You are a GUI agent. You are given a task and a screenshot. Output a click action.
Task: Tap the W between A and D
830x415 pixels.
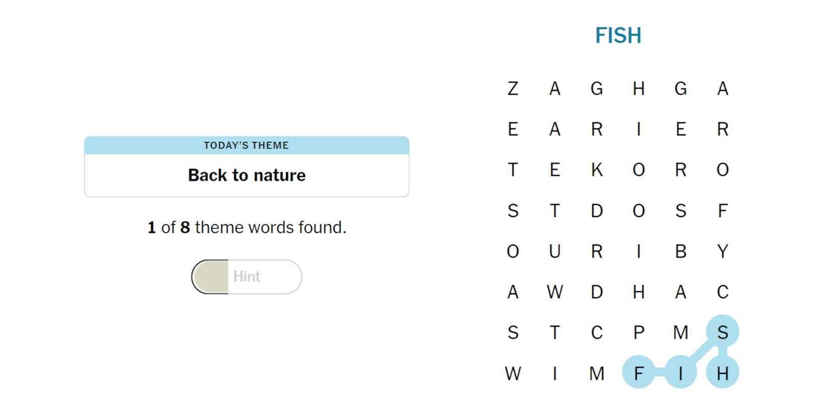pos(555,292)
